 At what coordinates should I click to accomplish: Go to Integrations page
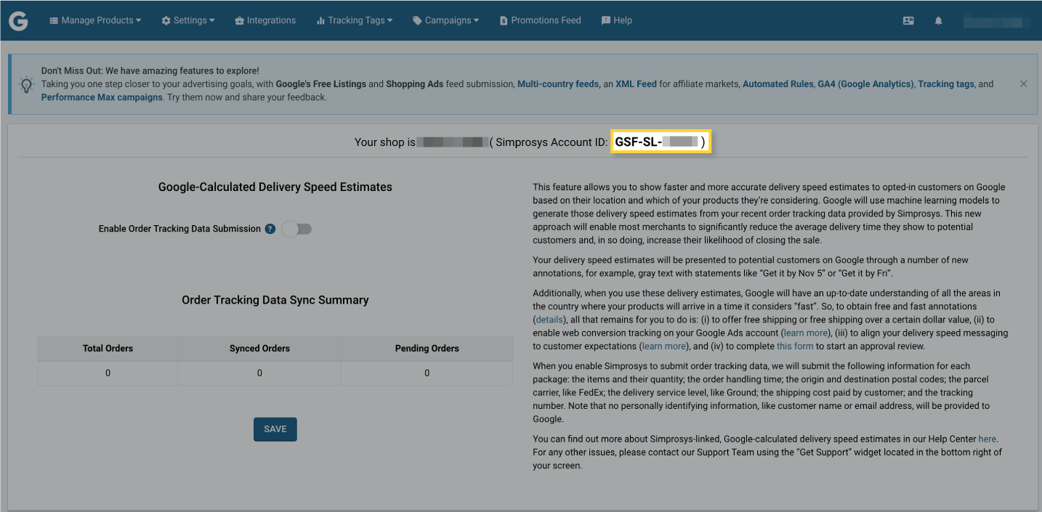[x=265, y=20]
